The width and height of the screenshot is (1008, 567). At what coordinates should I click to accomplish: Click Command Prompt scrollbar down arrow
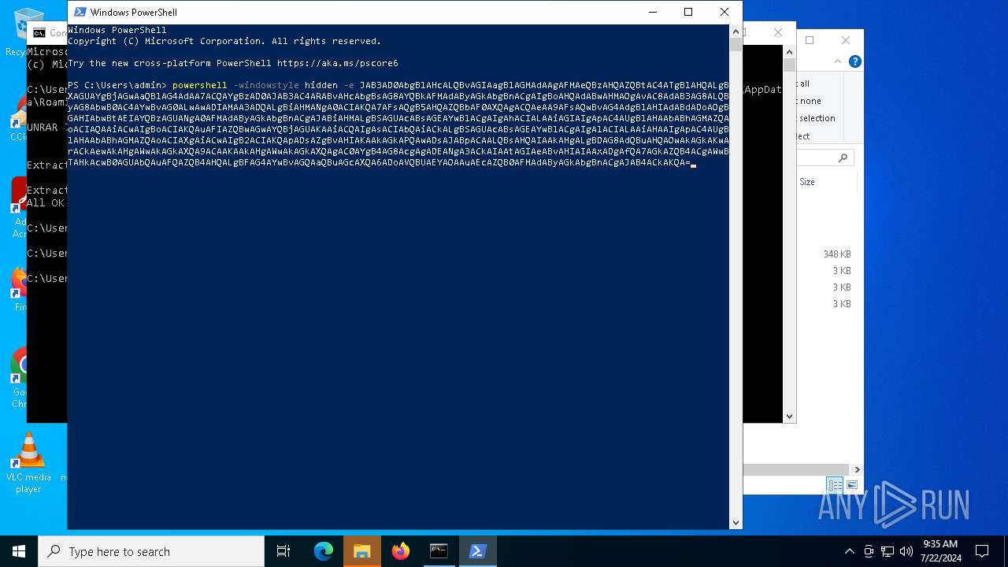click(790, 417)
